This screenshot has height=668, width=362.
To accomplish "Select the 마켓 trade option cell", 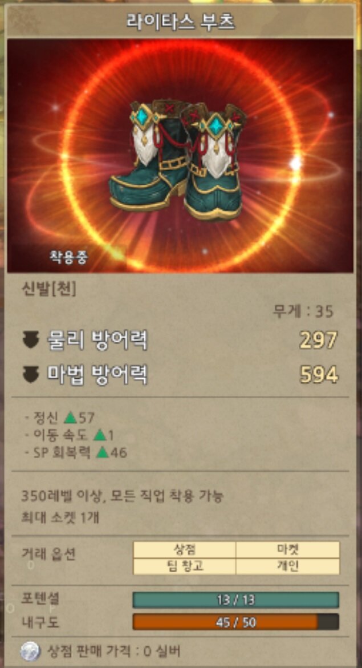I will coord(288,549).
